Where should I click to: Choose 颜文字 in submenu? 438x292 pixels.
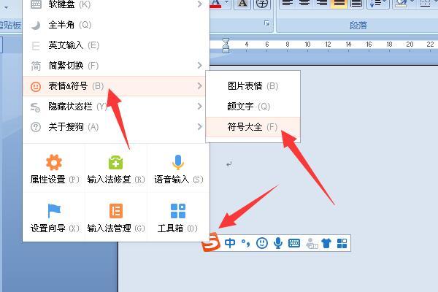252,107
